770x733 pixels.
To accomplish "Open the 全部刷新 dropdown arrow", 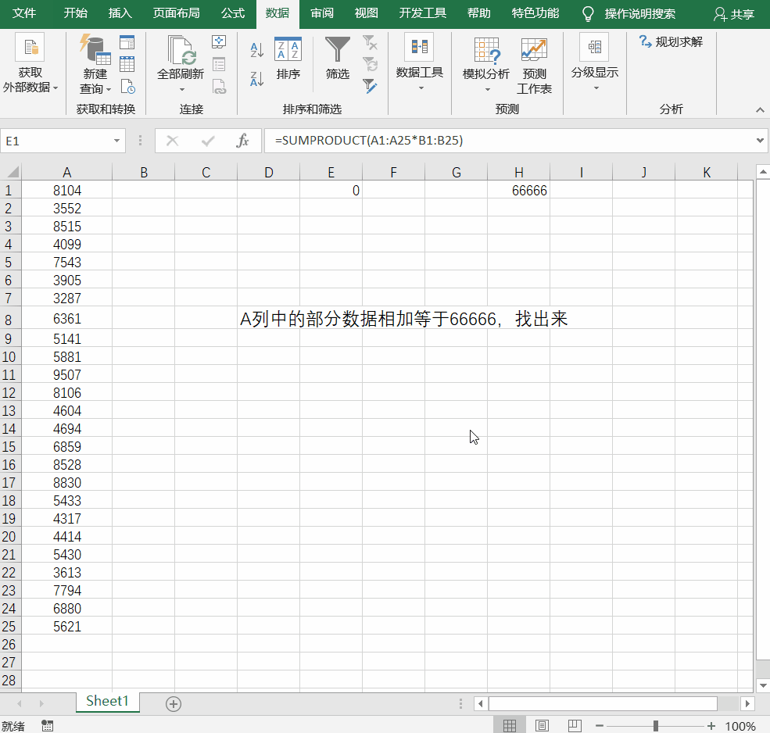I will (181, 89).
